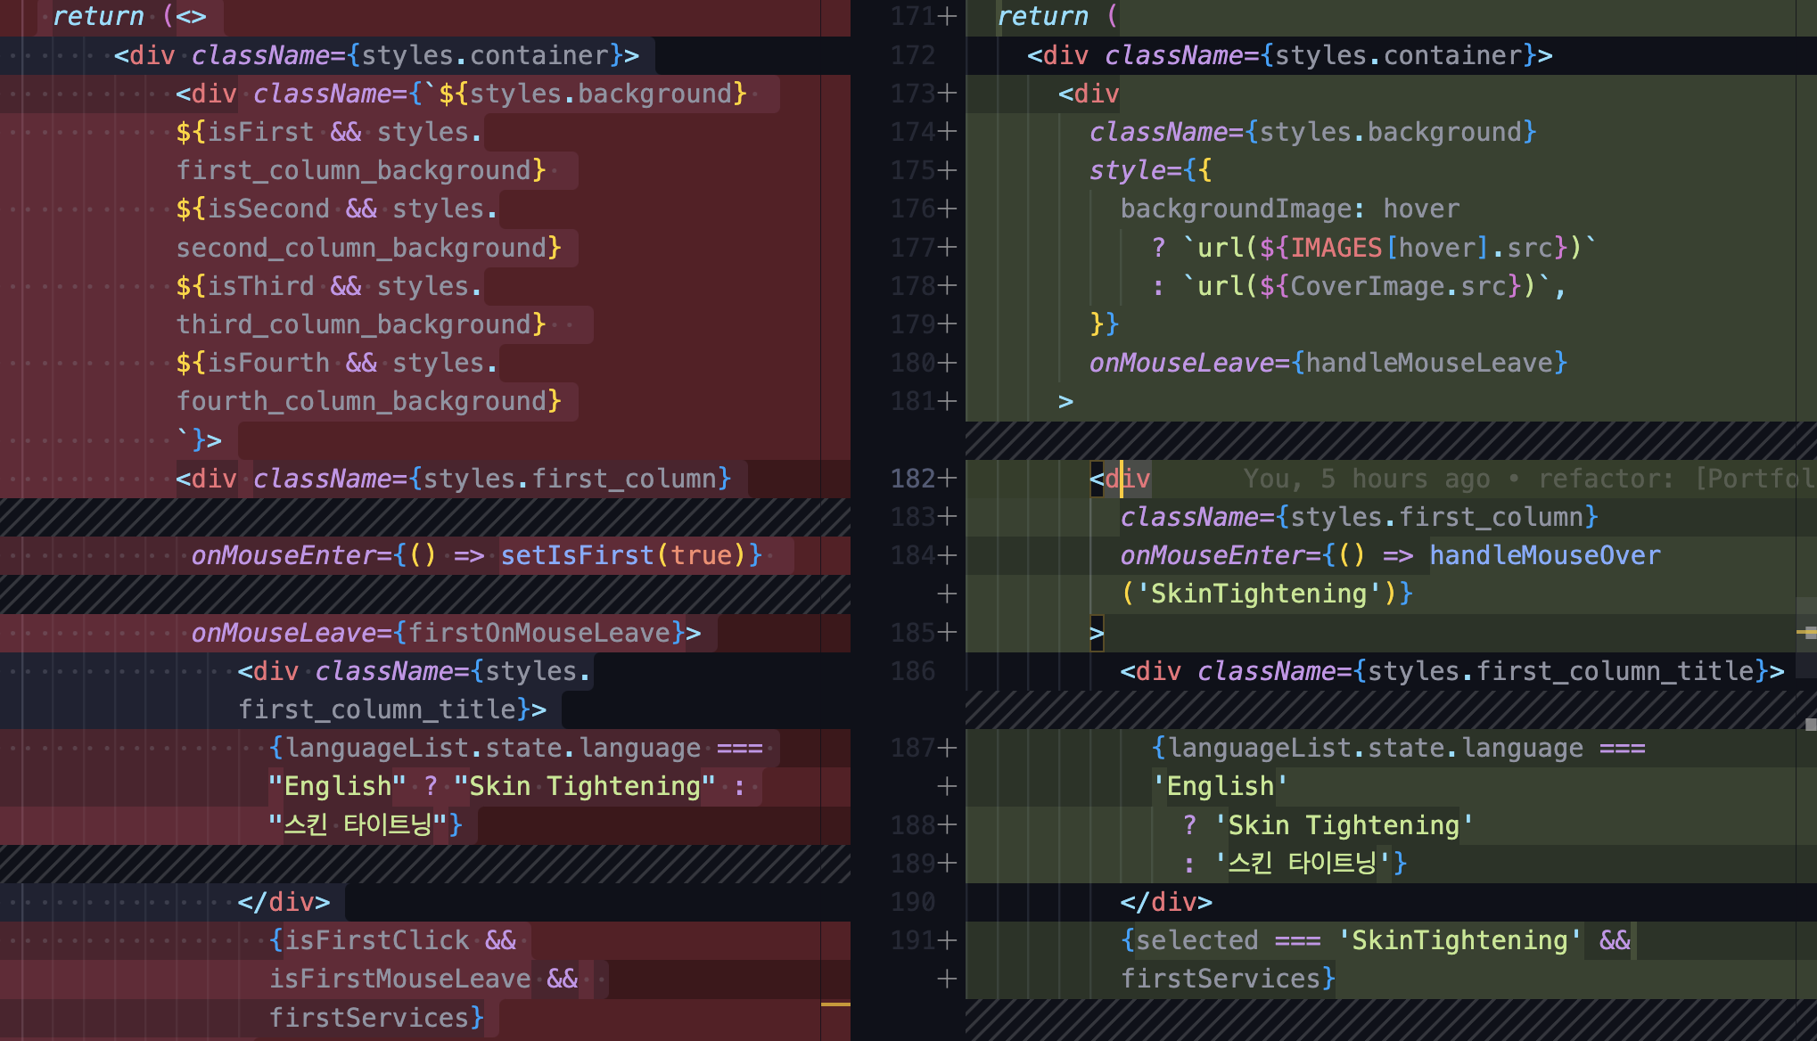The image size is (1817, 1041).
Task: Click the handleMouseOver function name
Action: pyautogui.click(x=1544, y=555)
